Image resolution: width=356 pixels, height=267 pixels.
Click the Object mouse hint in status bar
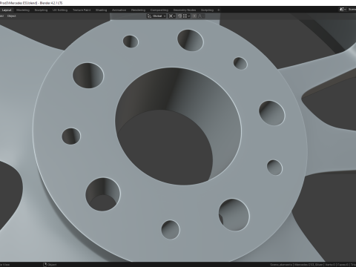(50, 265)
